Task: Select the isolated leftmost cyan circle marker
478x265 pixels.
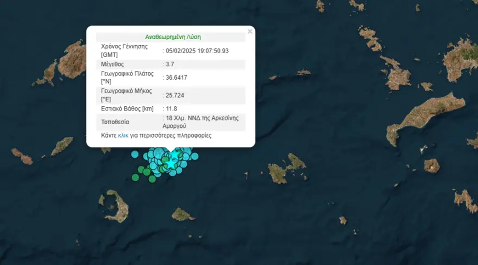Action: pyautogui.click(x=135, y=154)
